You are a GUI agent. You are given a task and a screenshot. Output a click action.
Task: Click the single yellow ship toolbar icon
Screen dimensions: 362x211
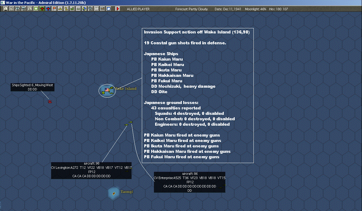(60, 9)
